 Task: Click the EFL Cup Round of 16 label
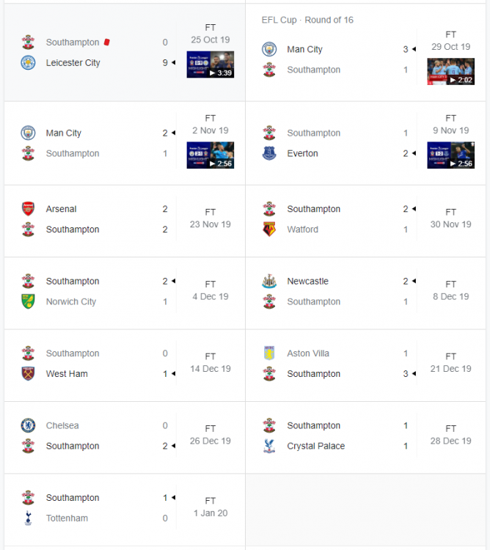(x=307, y=20)
